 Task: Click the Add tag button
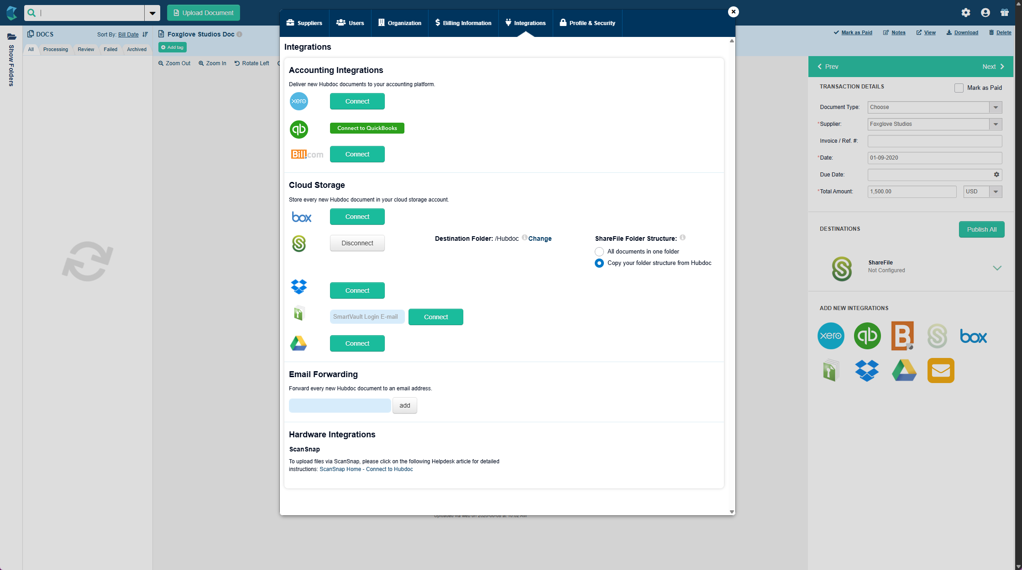173,47
